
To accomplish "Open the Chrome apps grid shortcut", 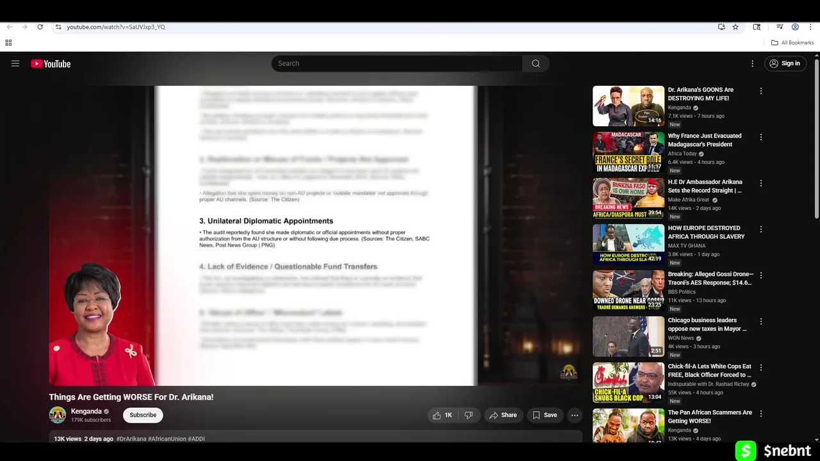I will [8, 43].
